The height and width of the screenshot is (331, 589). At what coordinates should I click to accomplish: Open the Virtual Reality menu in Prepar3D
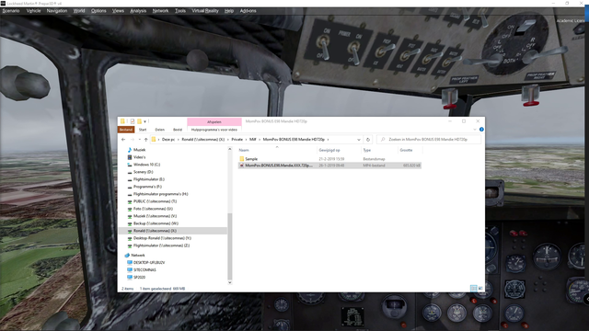tap(205, 11)
